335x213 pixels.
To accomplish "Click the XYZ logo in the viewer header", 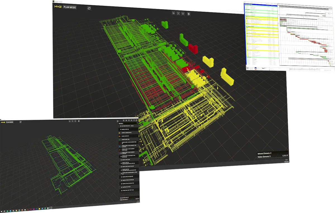I will (58, 7).
